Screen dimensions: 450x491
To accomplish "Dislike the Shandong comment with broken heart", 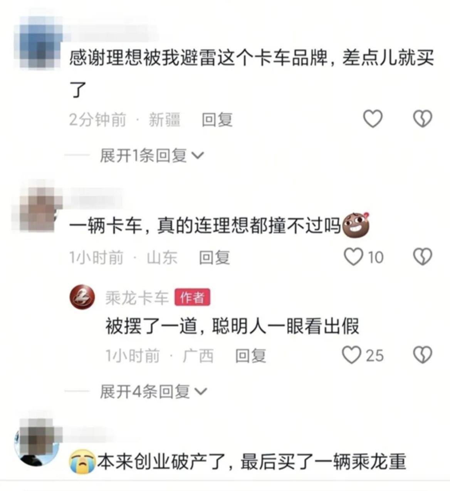I will click(423, 257).
